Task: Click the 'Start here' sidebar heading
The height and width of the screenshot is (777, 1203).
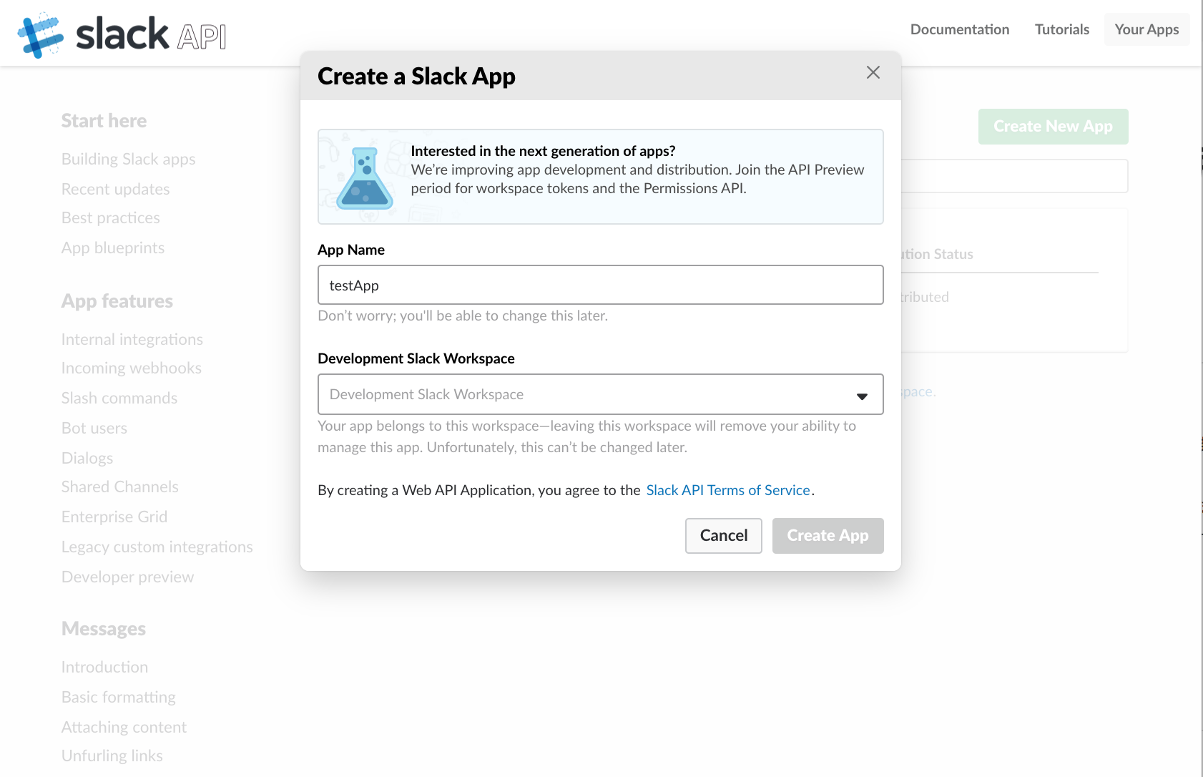Action: pos(104,121)
